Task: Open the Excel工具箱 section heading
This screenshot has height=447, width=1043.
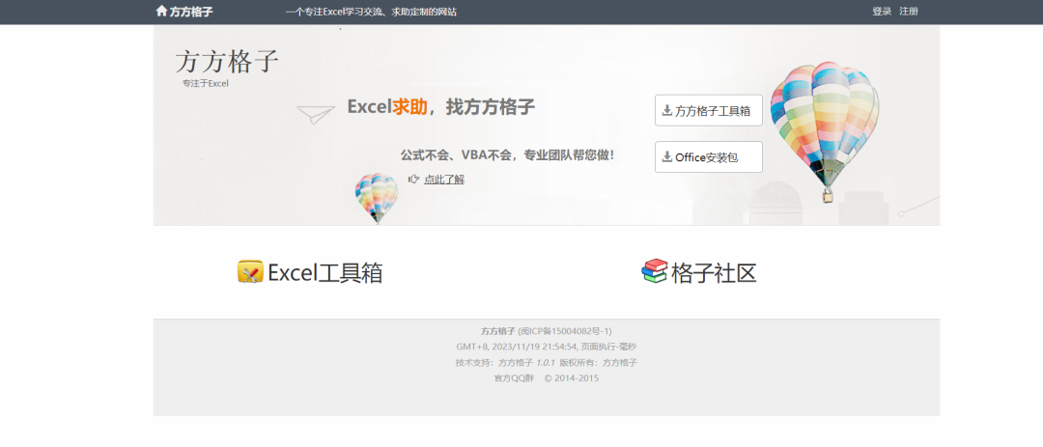Action: (325, 272)
